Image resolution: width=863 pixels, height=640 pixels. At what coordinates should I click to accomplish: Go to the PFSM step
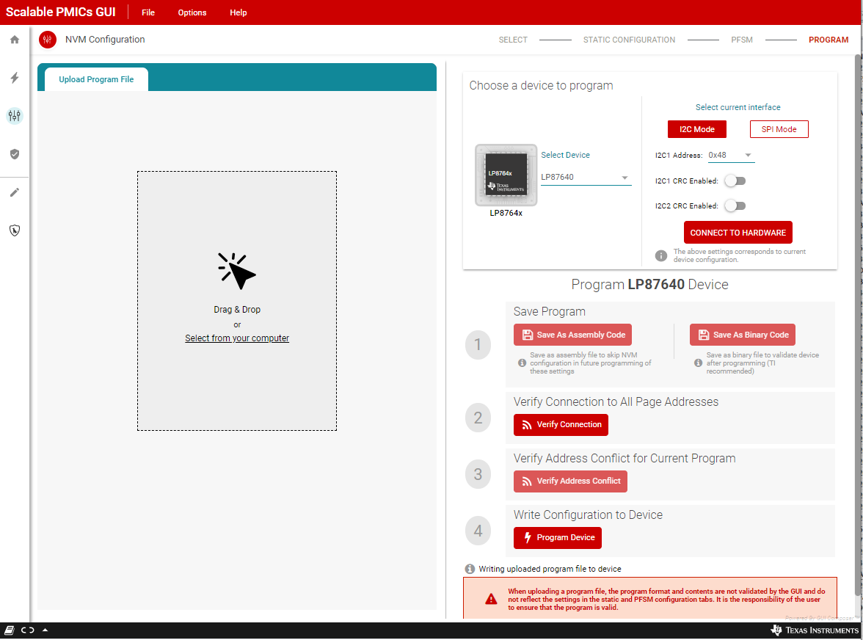(742, 40)
